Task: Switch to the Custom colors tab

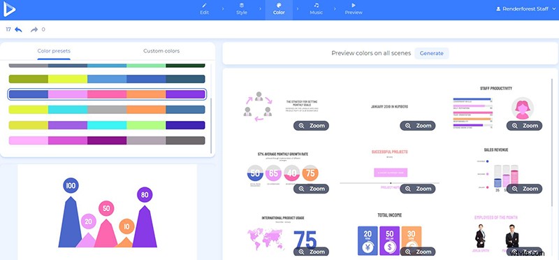Action: point(161,51)
